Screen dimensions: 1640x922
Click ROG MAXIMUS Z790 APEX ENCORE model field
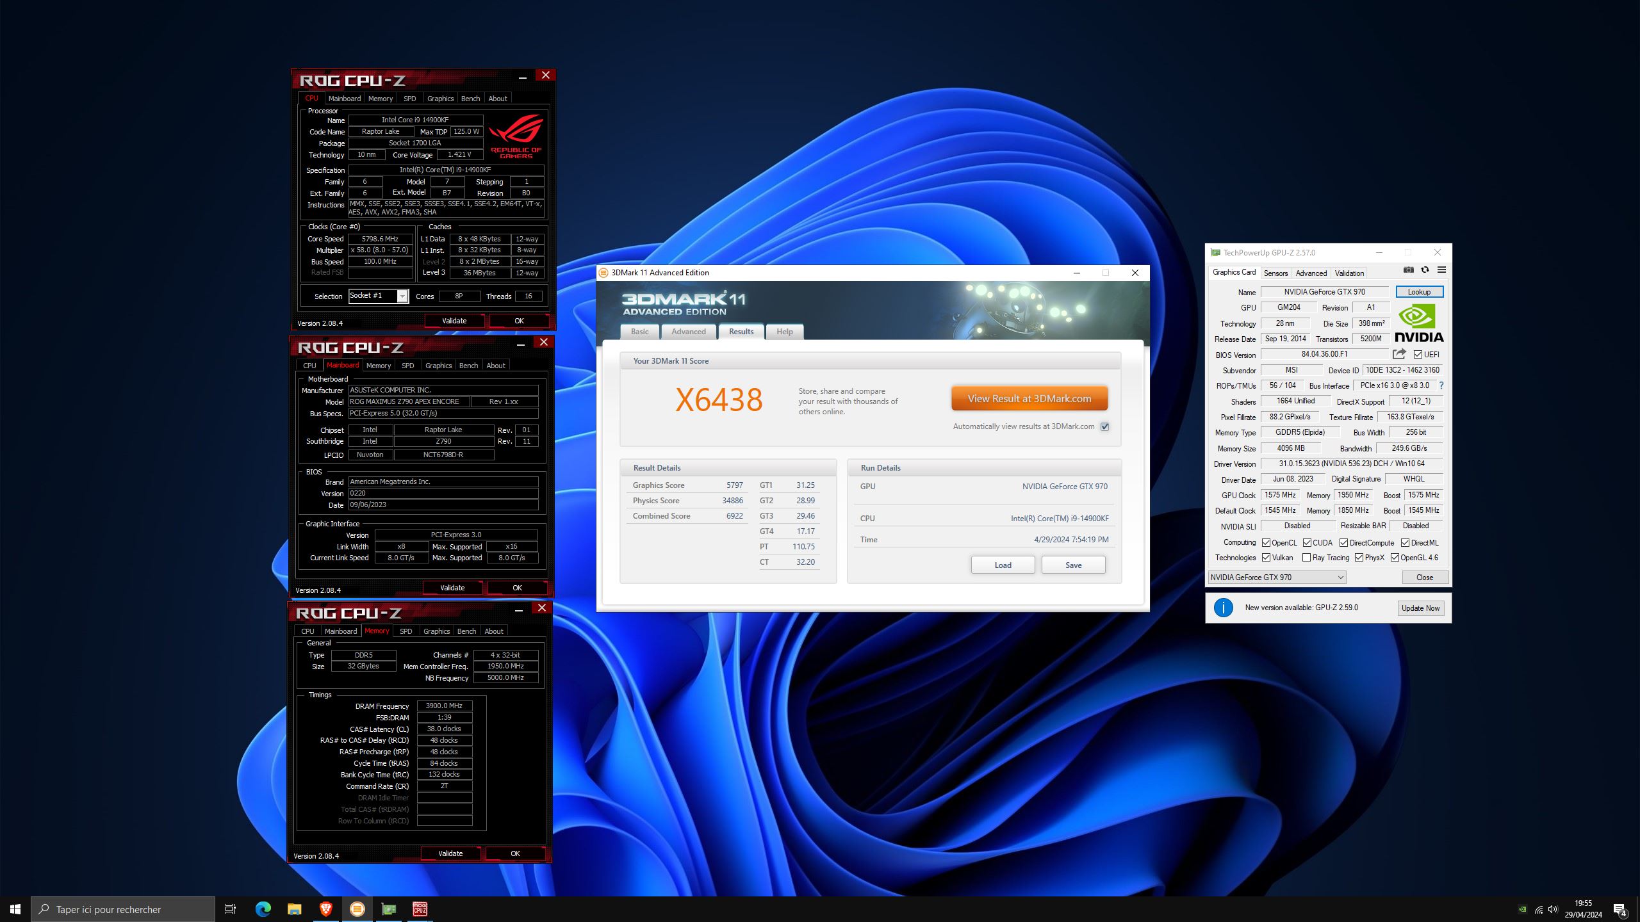(x=409, y=402)
